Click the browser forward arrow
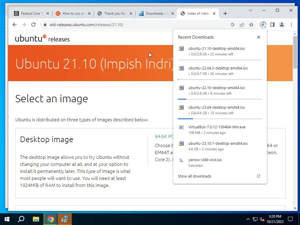The image size is (300, 225). (x=24, y=25)
